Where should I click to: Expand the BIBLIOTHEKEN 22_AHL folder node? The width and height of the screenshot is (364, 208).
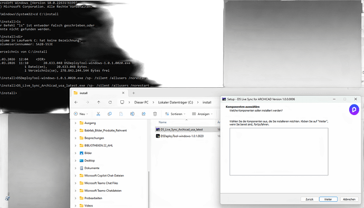[75, 145]
